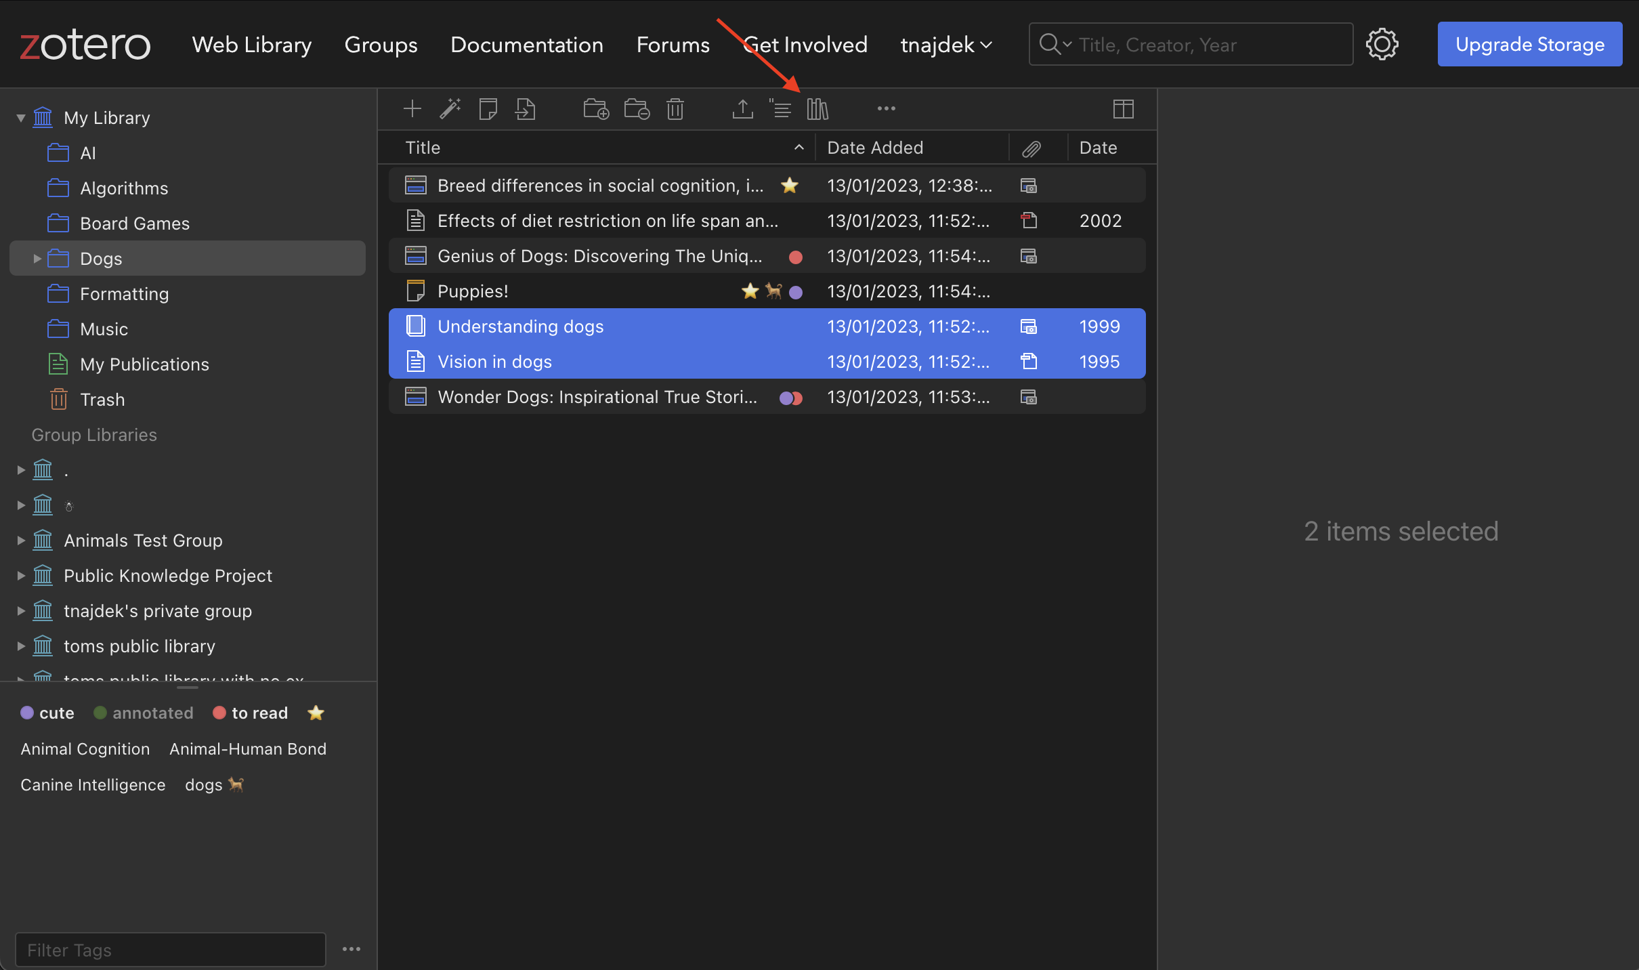The height and width of the screenshot is (970, 1639).
Task: Expand the Animals Test Group library
Action: pyautogui.click(x=21, y=540)
